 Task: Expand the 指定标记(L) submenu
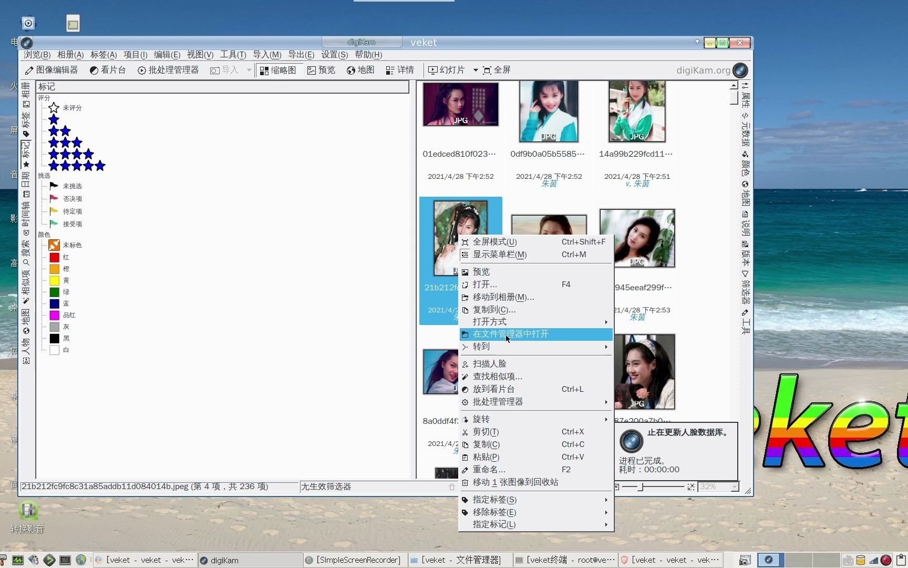click(536, 524)
